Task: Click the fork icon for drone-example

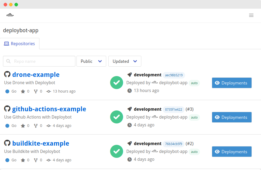Action: click(36, 91)
